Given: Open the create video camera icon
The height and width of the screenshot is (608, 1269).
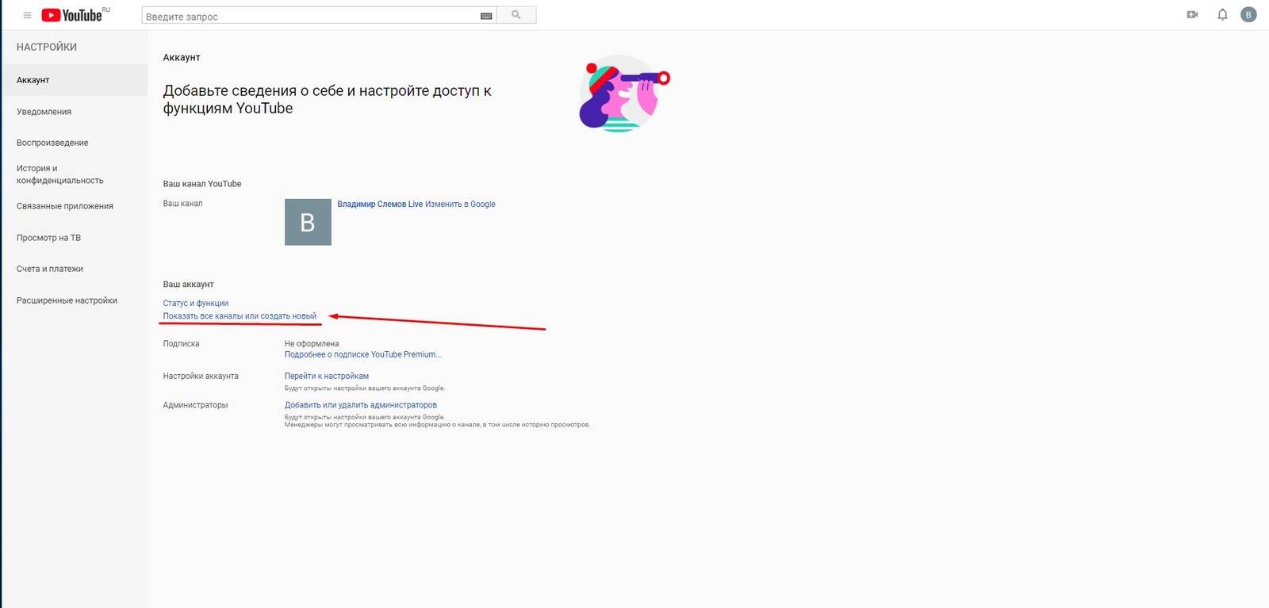Looking at the screenshot, I should coord(1192,14).
